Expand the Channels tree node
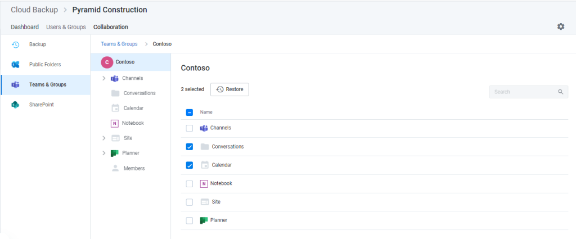 point(104,78)
